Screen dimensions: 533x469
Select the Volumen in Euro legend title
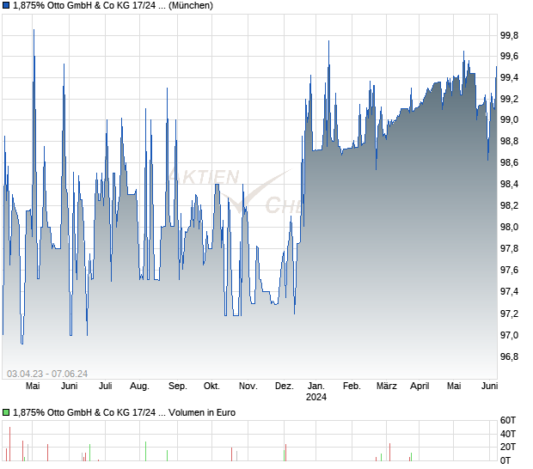pos(124,412)
